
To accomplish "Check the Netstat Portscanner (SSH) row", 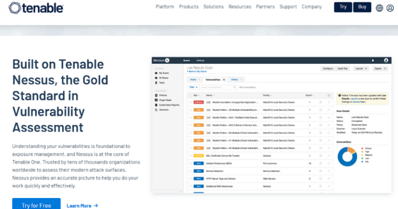I will point(190,163).
